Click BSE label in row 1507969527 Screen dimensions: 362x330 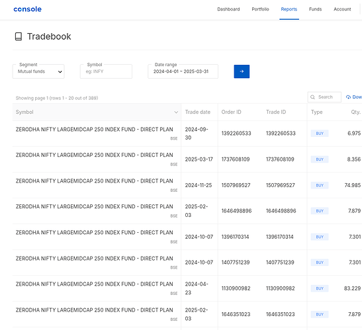tap(174, 190)
